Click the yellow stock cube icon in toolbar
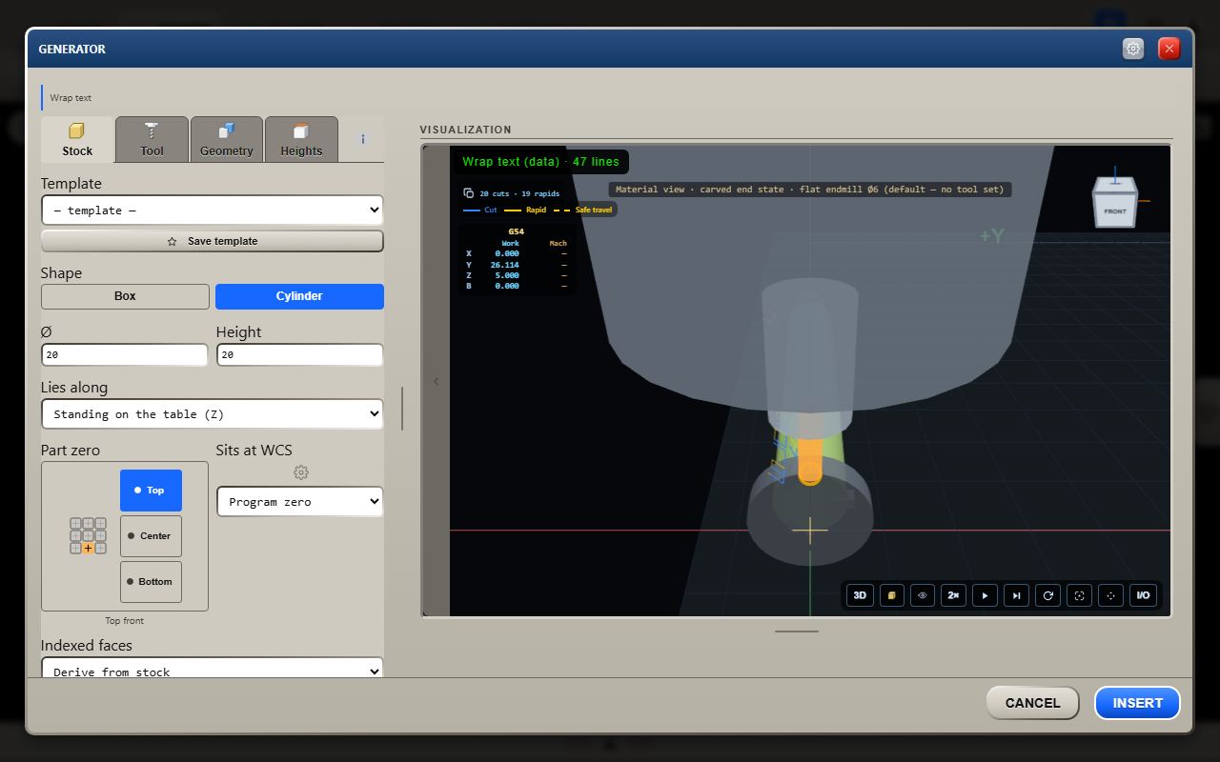The image size is (1220, 762). 891,595
